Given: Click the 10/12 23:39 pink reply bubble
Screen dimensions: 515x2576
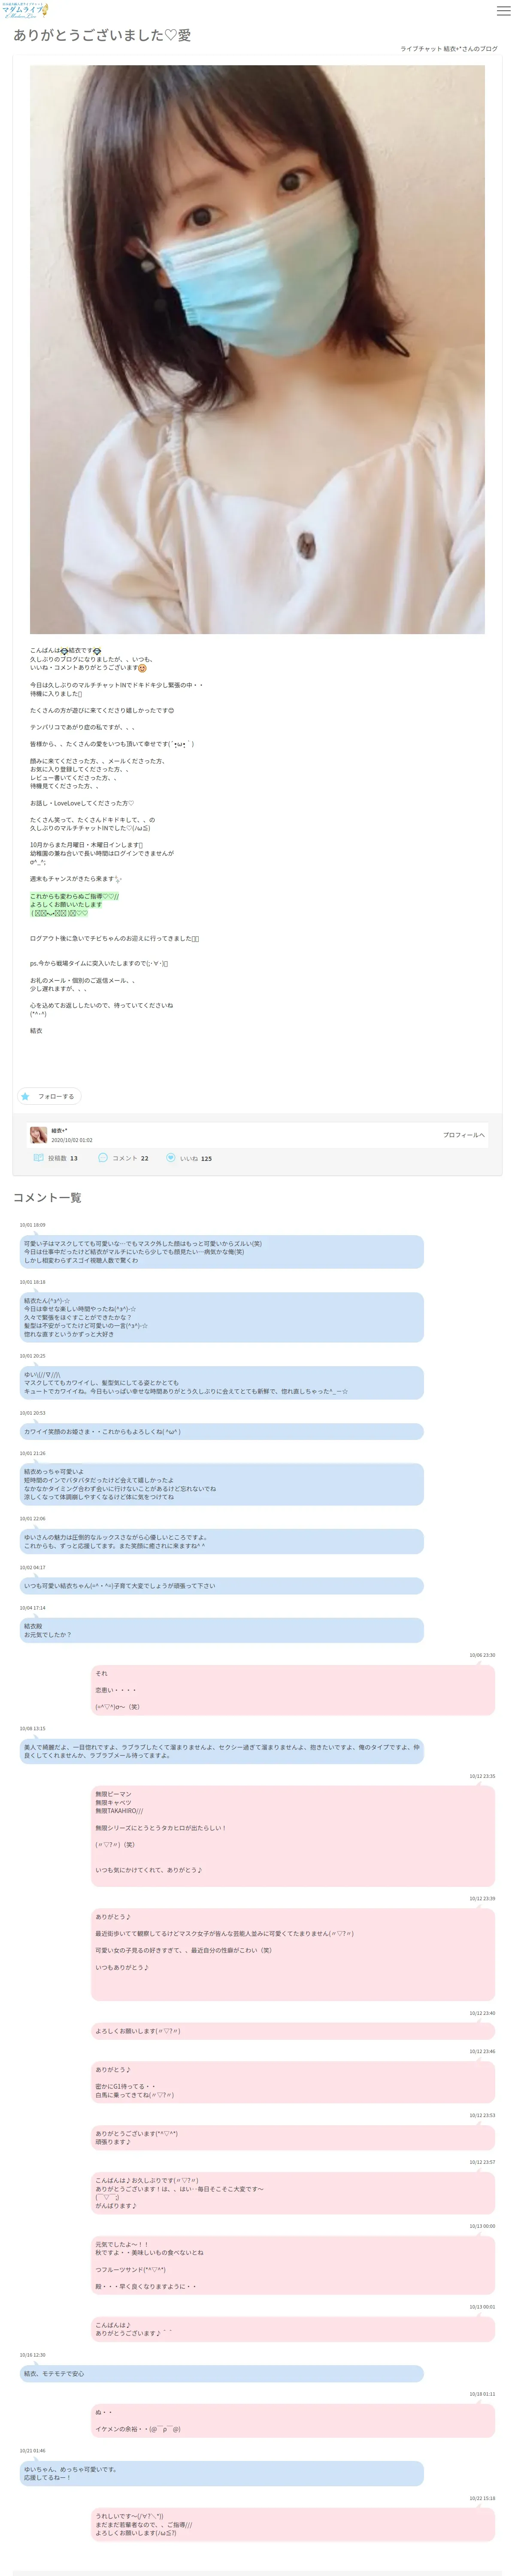Looking at the screenshot, I should click(x=293, y=1955).
